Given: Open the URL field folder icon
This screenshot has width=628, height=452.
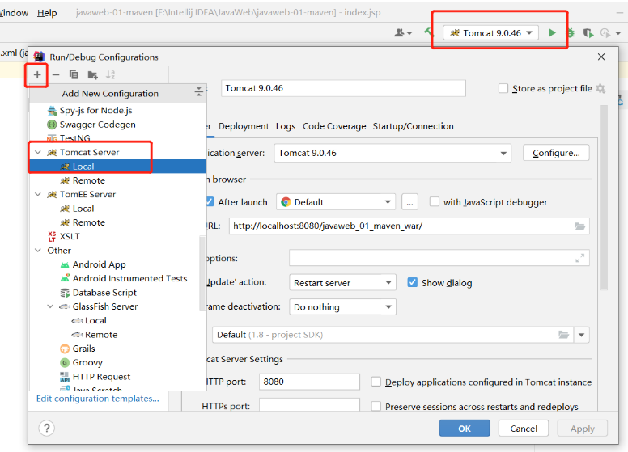Looking at the screenshot, I should click(579, 226).
